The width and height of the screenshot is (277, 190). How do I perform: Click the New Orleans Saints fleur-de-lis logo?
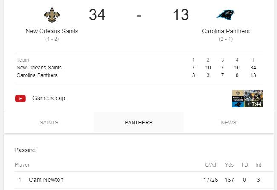[x=52, y=15]
